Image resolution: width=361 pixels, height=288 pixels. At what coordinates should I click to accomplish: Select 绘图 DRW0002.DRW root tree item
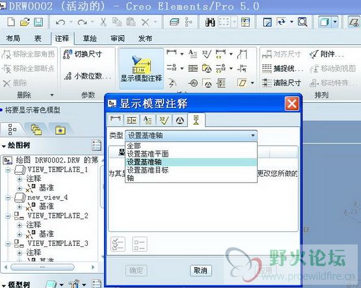tap(57, 160)
